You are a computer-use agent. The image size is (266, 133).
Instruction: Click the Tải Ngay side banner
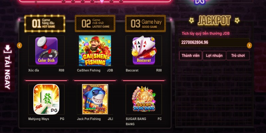click(7, 67)
